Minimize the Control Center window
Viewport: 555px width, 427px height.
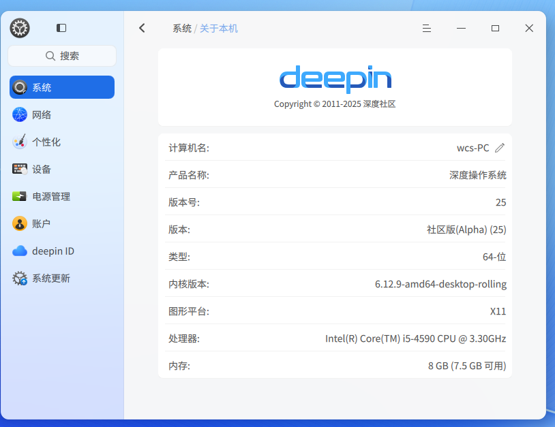(x=461, y=28)
